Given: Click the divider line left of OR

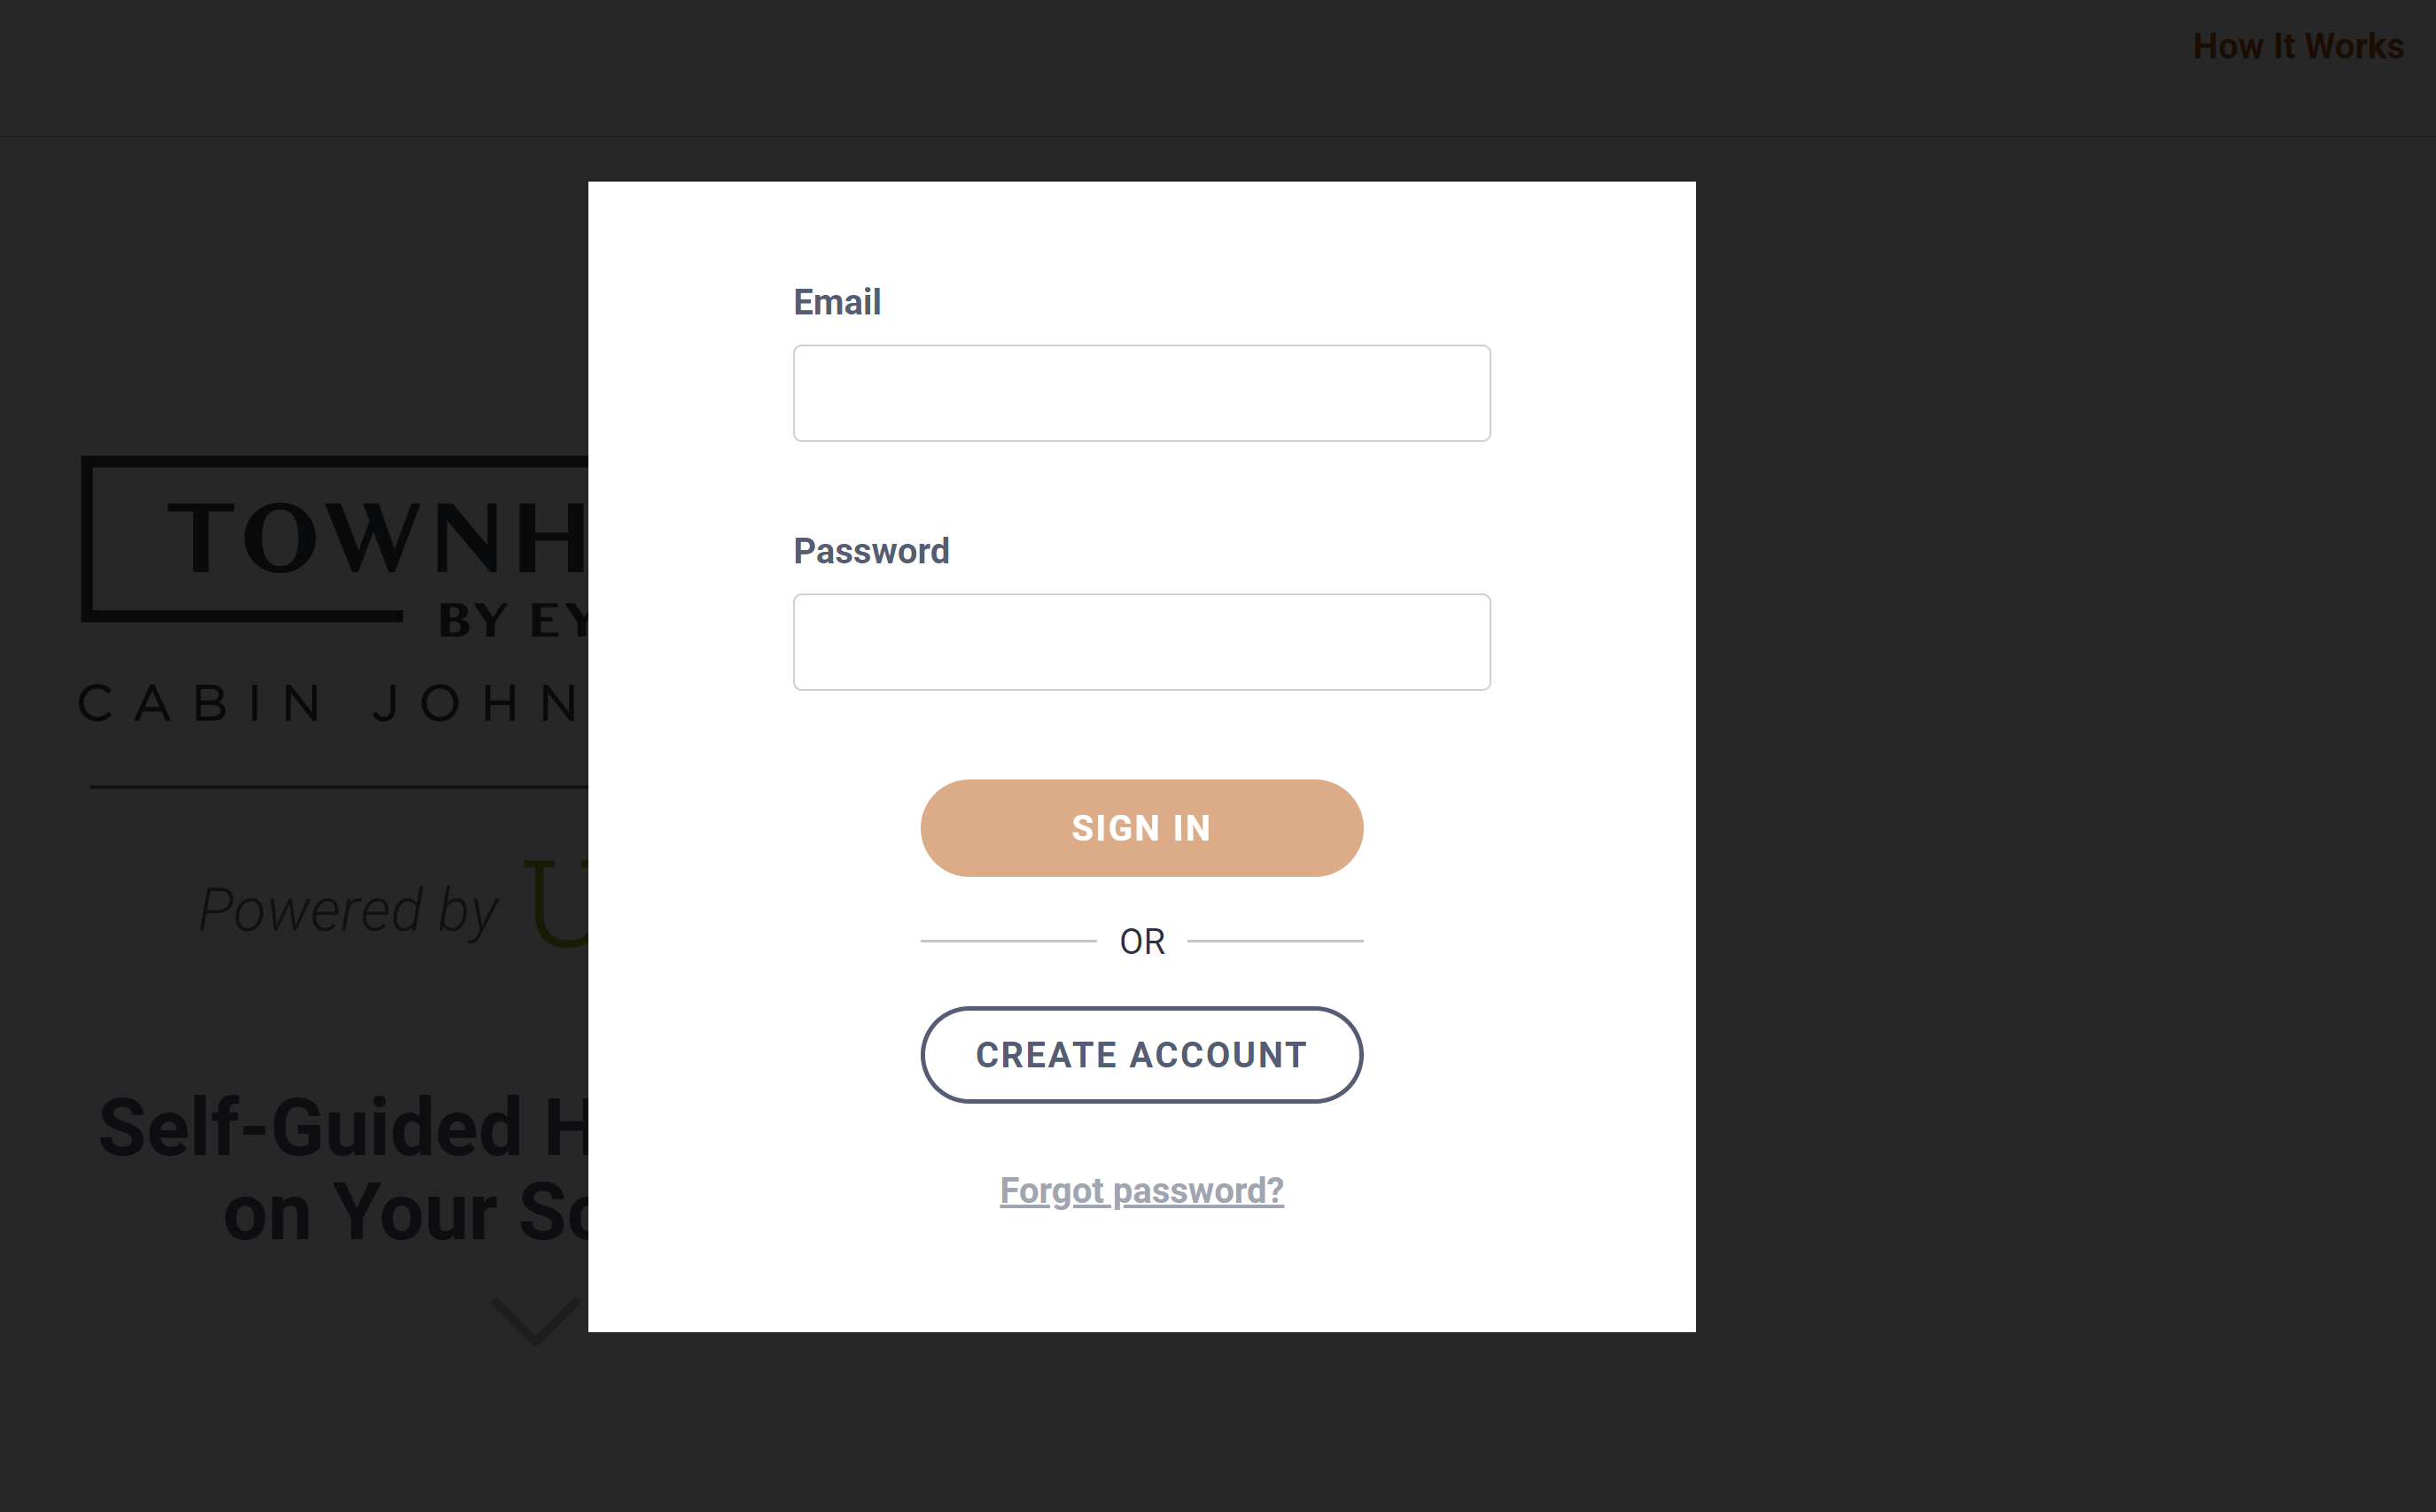Looking at the screenshot, I should 1008,941.
